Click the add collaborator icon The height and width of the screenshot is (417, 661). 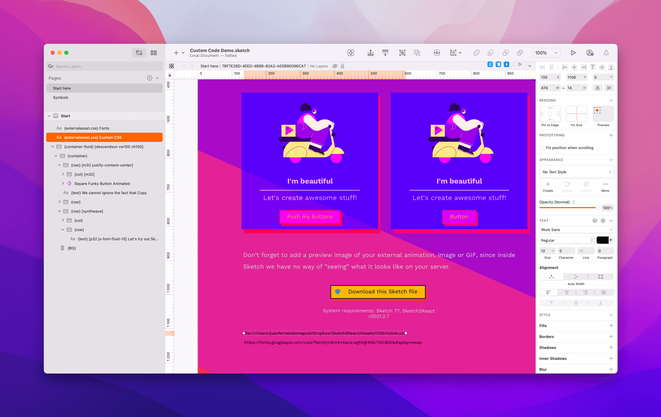590,53
